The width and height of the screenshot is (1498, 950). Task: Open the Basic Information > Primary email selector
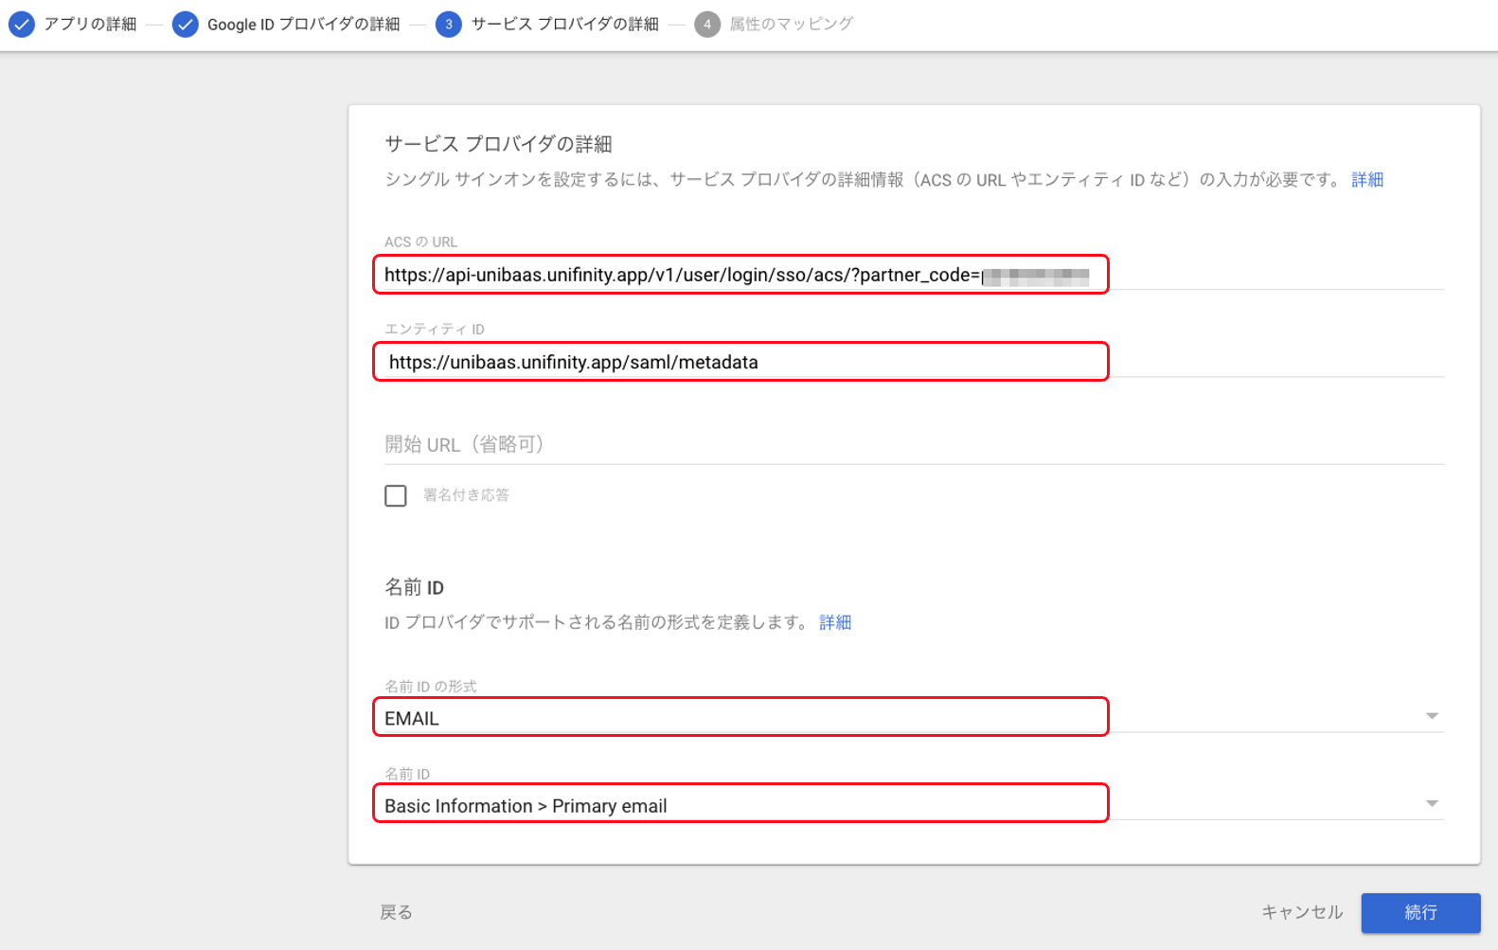coord(740,805)
